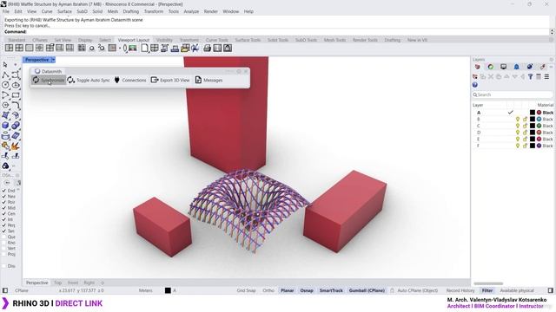Toggle visibility bulb for layer E

(x=518, y=139)
